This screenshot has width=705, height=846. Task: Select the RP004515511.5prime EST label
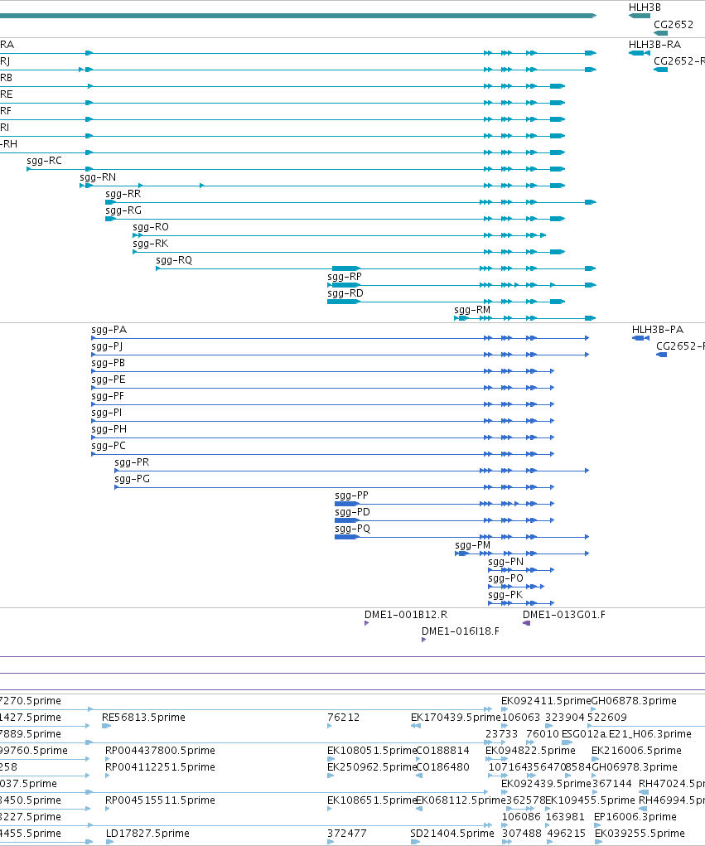[160, 800]
